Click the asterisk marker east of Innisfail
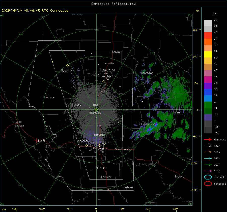This screenshot has height=212, width=227. [x=120, y=86]
